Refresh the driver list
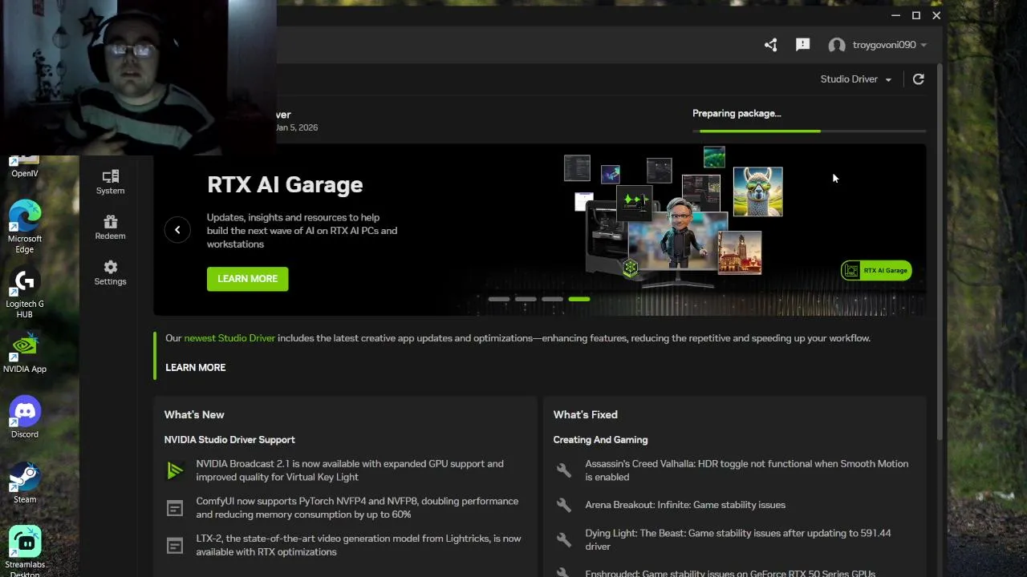The height and width of the screenshot is (577, 1027). [919, 79]
